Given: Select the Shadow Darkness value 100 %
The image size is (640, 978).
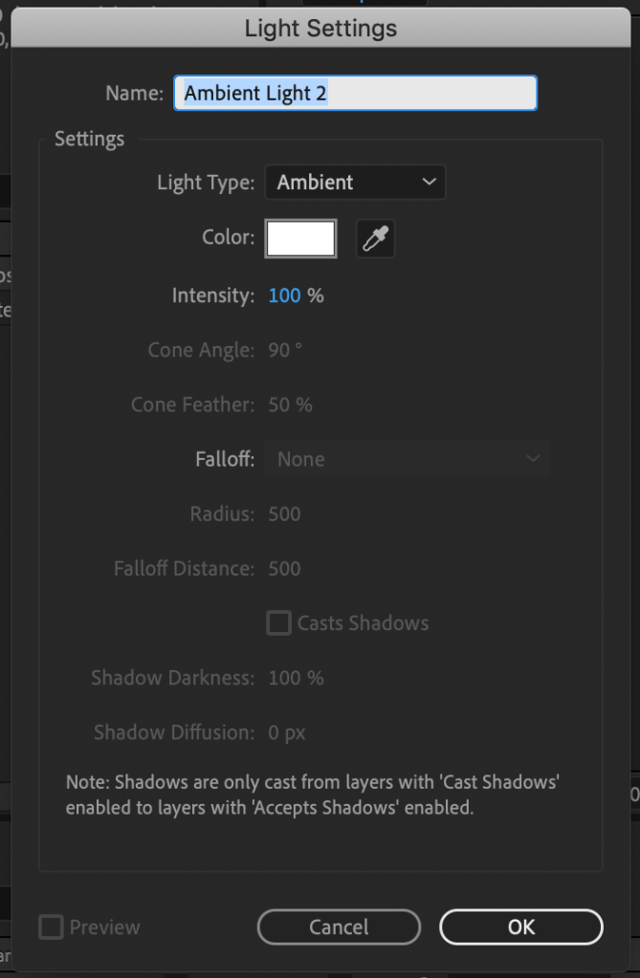Looking at the screenshot, I should coord(296,679).
